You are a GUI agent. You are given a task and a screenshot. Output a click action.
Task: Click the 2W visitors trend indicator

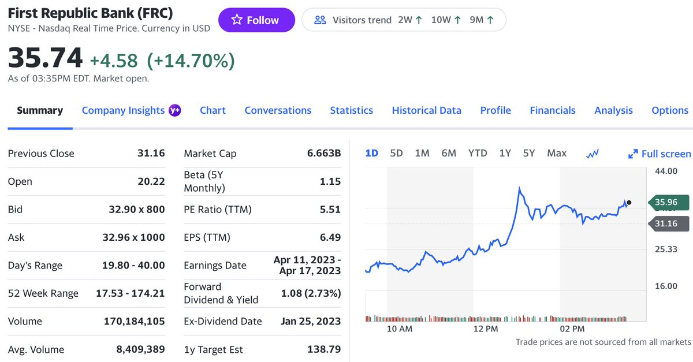[410, 20]
